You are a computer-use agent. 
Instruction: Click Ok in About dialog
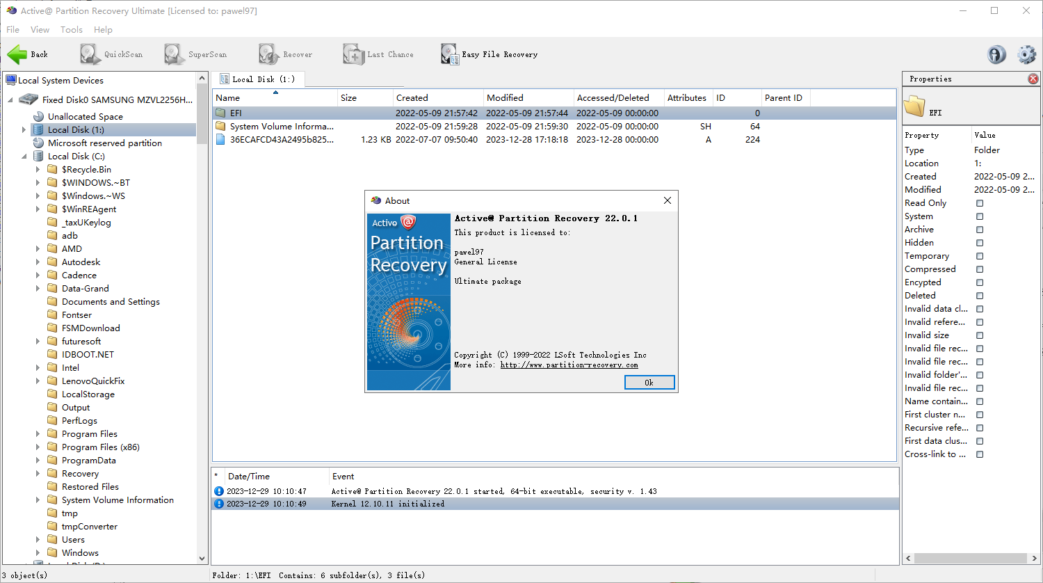[649, 382]
